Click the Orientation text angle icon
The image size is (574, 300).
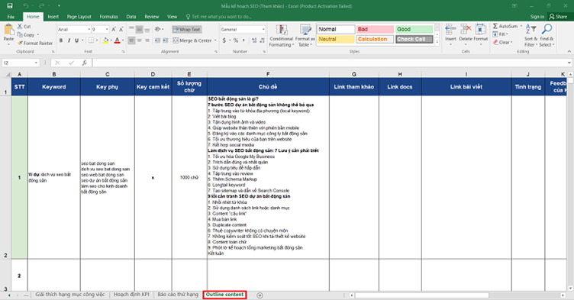[x=158, y=29]
